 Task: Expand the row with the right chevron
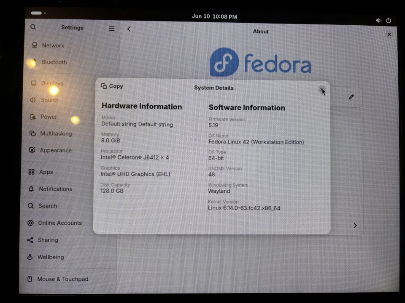355,226
